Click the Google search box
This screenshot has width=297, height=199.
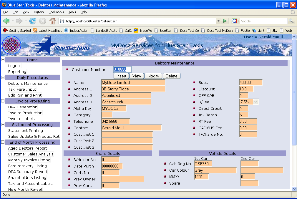click(x=264, y=21)
